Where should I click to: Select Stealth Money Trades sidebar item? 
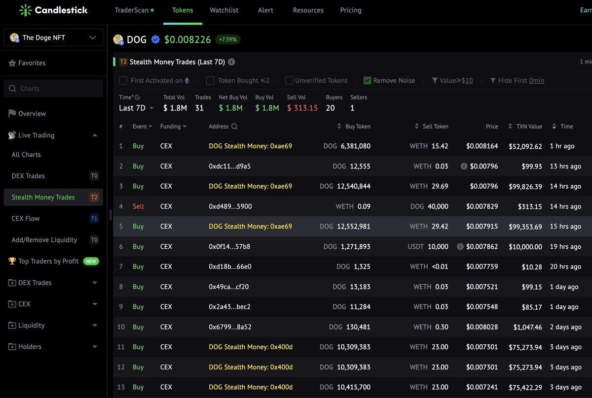tap(53, 197)
